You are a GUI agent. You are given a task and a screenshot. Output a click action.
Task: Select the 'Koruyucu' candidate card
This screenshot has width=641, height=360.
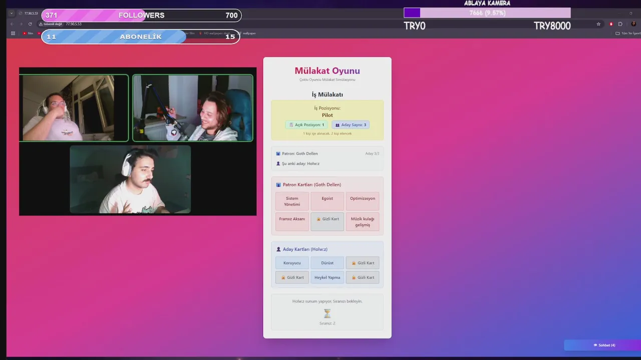[x=292, y=263]
